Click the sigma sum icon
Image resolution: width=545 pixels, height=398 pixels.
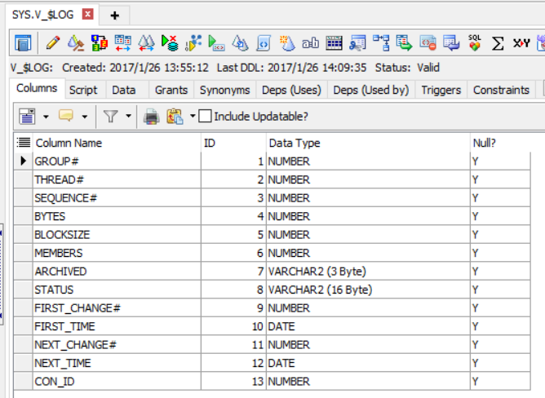(x=498, y=43)
